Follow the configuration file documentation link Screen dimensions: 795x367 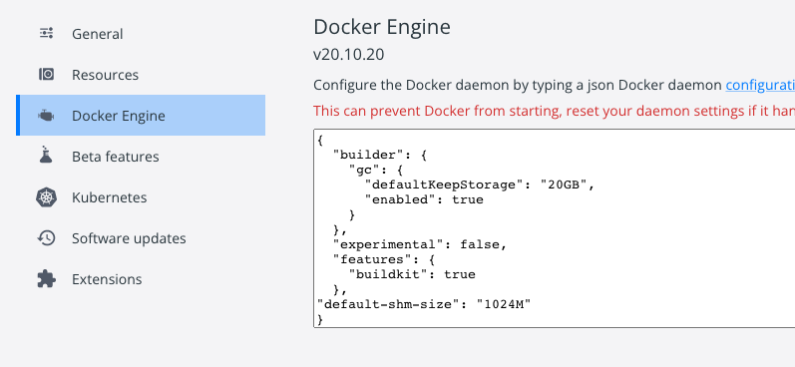(x=760, y=85)
